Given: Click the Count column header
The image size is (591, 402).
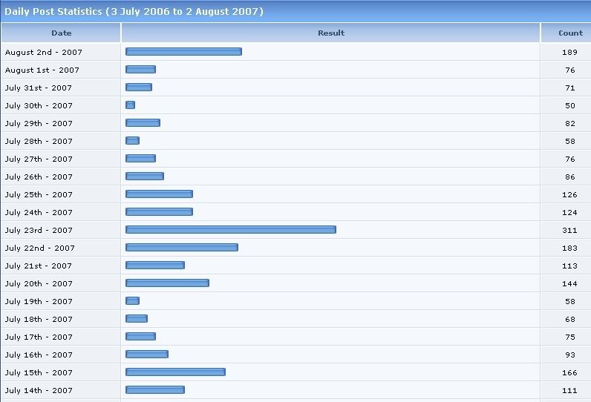Looking at the screenshot, I should (570, 33).
